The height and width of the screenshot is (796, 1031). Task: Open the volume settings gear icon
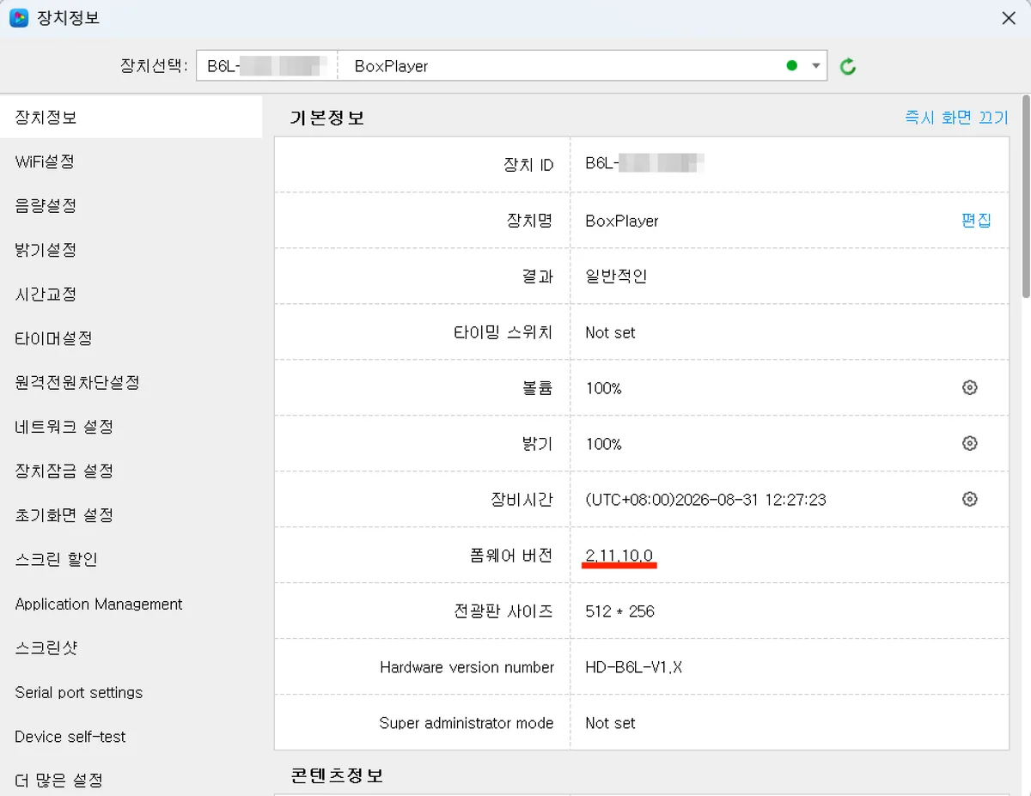[970, 388]
